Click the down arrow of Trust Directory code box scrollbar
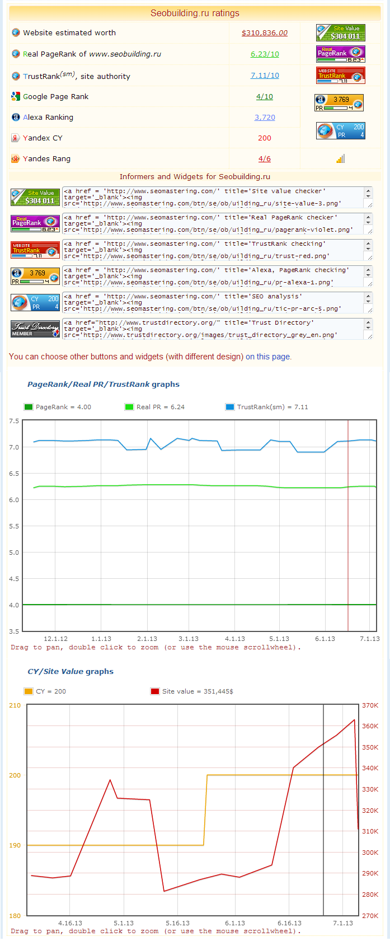The height and width of the screenshot is (941, 390). [368, 328]
